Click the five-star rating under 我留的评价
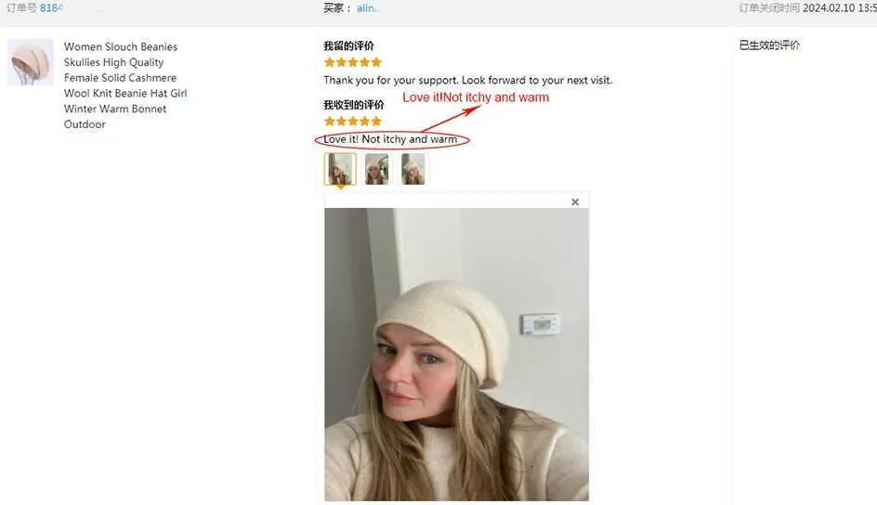Image resolution: width=877 pixels, height=505 pixels. pos(353,62)
